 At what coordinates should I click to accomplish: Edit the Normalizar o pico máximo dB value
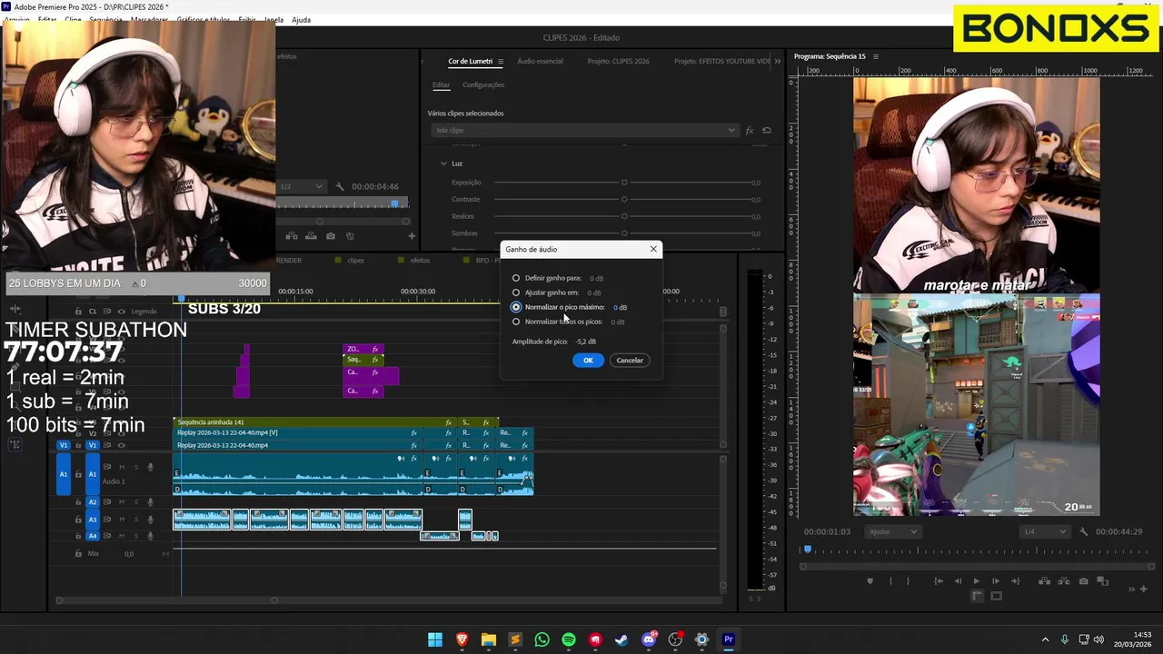tap(620, 307)
